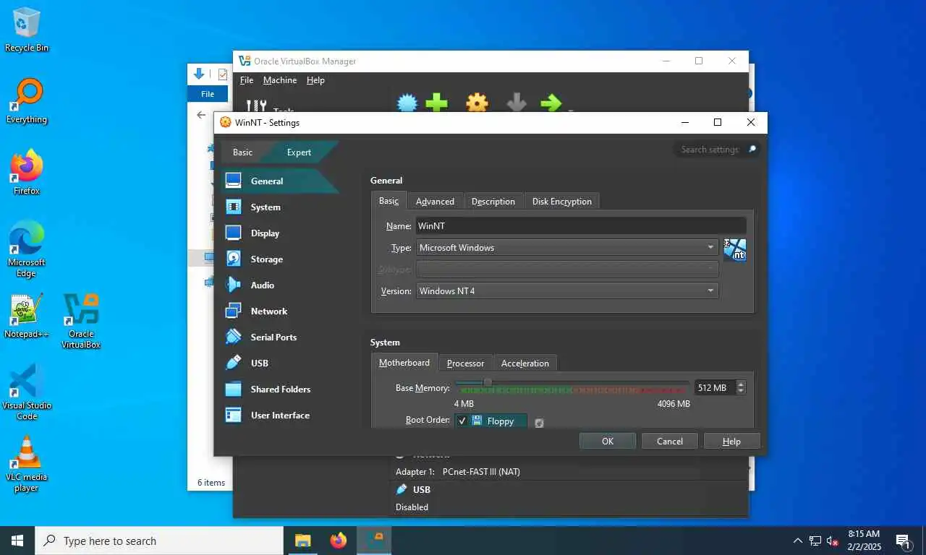Click the File Explorer taskbar icon

pyautogui.click(x=302, y=541)
